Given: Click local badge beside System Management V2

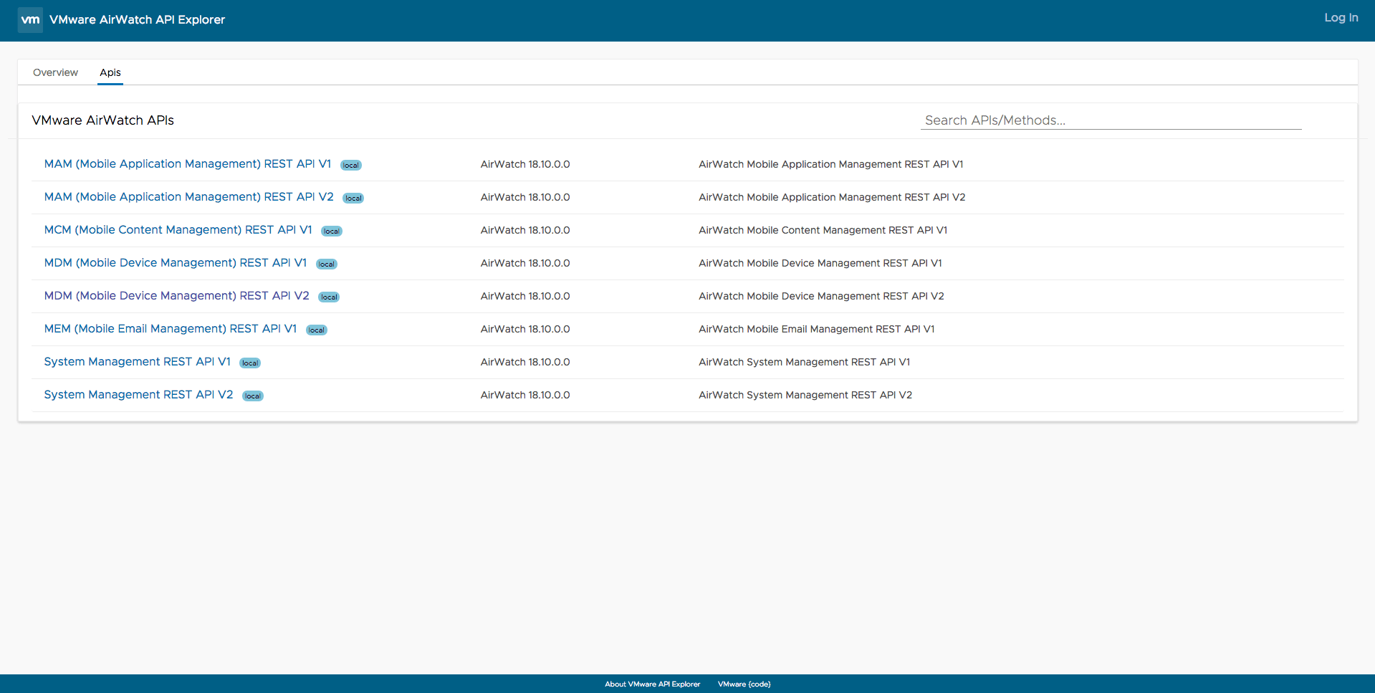Looking at the screenshot, I should pyautogui.click(x=253, y=396).
